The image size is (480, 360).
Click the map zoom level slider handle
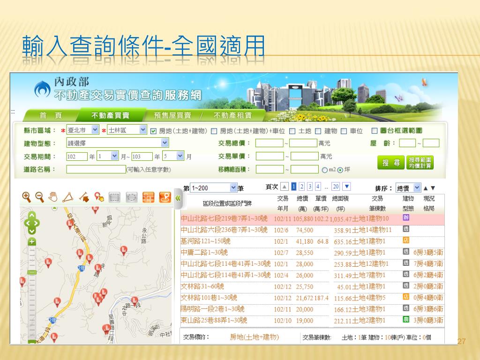tap(32, 272)
